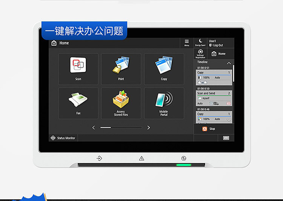This screenshot has width=283, height=201.
Task: Open the Fax function
Action: [78, 103]
